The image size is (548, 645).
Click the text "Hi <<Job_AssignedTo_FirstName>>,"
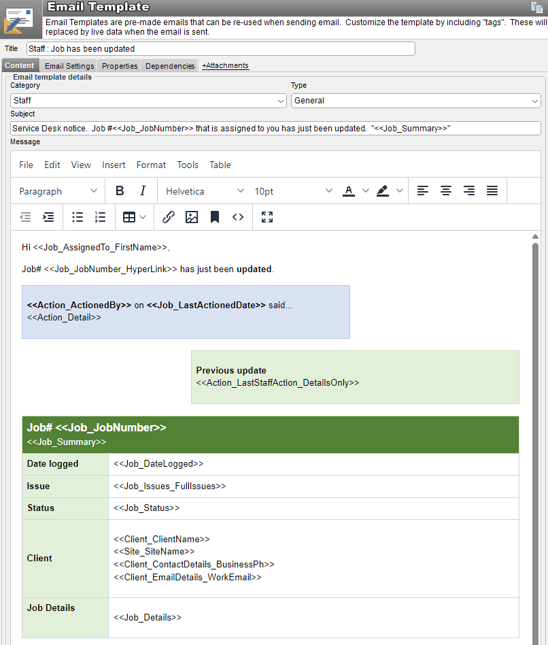click(x=96, y=247)
